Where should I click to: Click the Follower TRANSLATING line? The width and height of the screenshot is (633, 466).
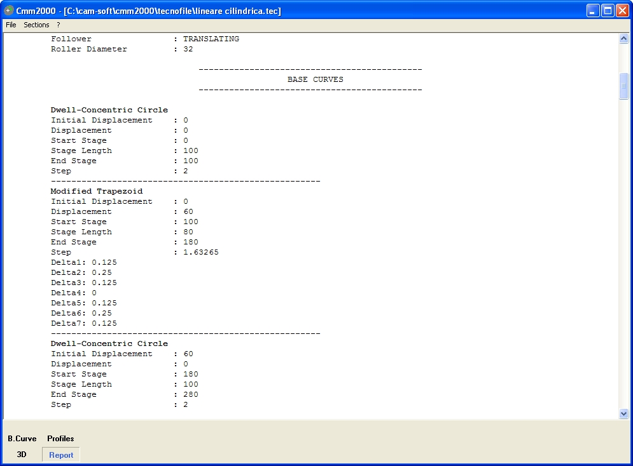coord(145,39)
